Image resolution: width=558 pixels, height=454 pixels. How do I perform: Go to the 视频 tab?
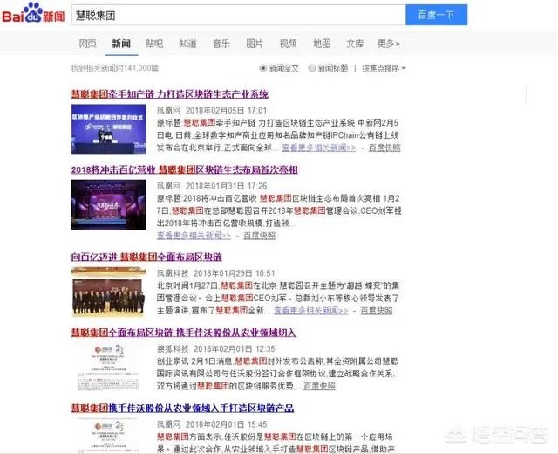[288, 44]
